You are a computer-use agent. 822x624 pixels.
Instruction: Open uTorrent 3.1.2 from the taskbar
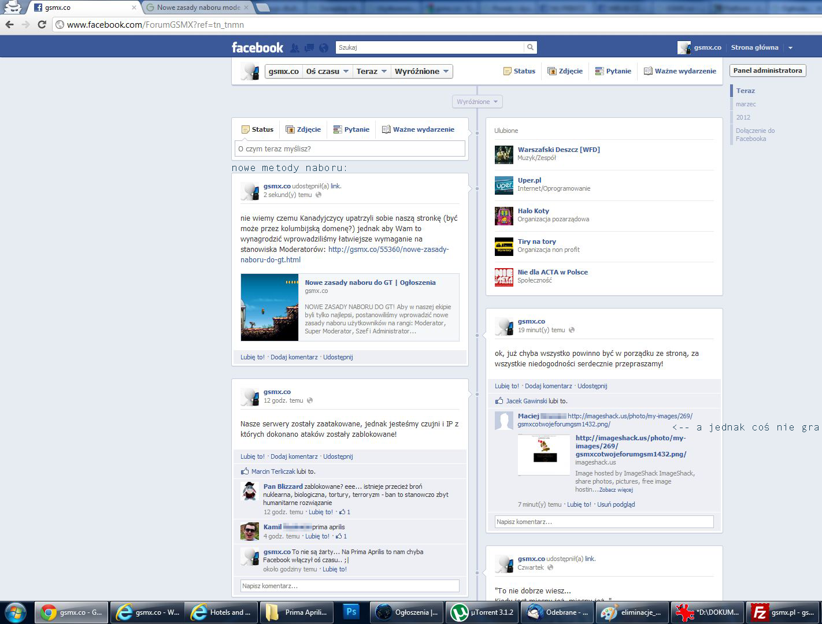point(483,612)
